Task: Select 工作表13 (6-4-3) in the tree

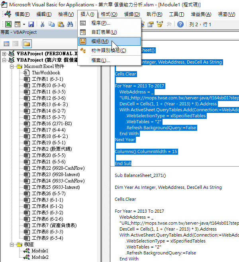Action: tap(50, 105)
